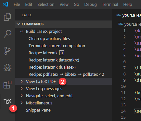Collapse the COMMANDS section chevron
The image size is (141, 121).
[x=19, y=24]
